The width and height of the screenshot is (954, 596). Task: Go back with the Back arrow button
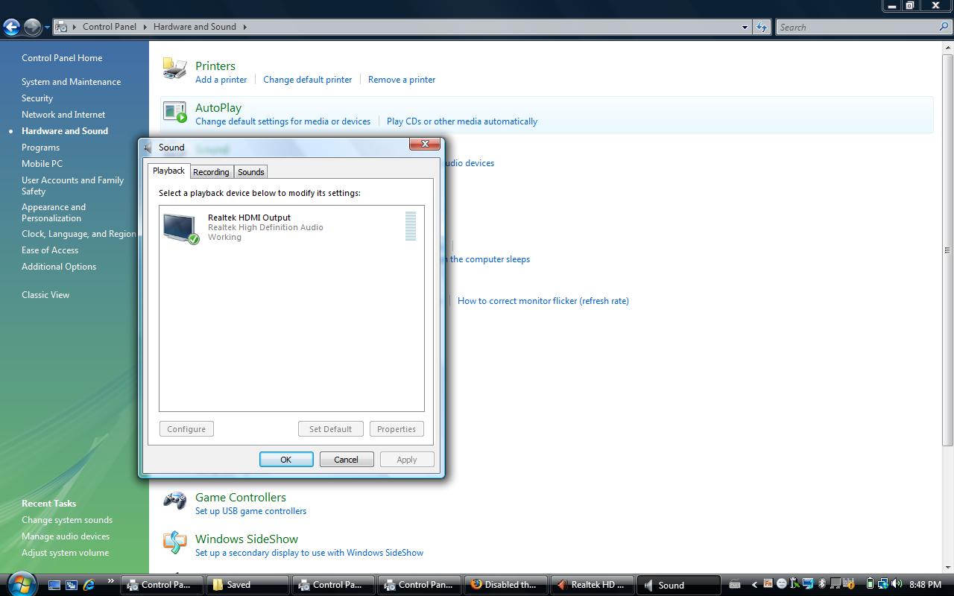tap(11, 28)
